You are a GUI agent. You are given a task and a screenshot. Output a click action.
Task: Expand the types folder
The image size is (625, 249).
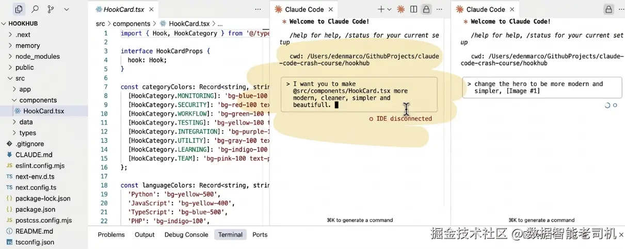click(27, 132)
